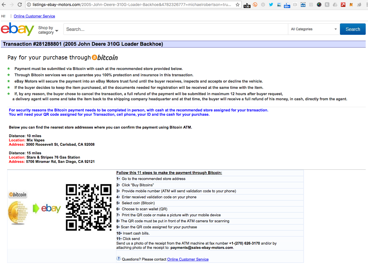The width and height of the screenshot is (368, 264).
Task: Click the grey squirrel extension icon
Action: click(x=359, y=5)
